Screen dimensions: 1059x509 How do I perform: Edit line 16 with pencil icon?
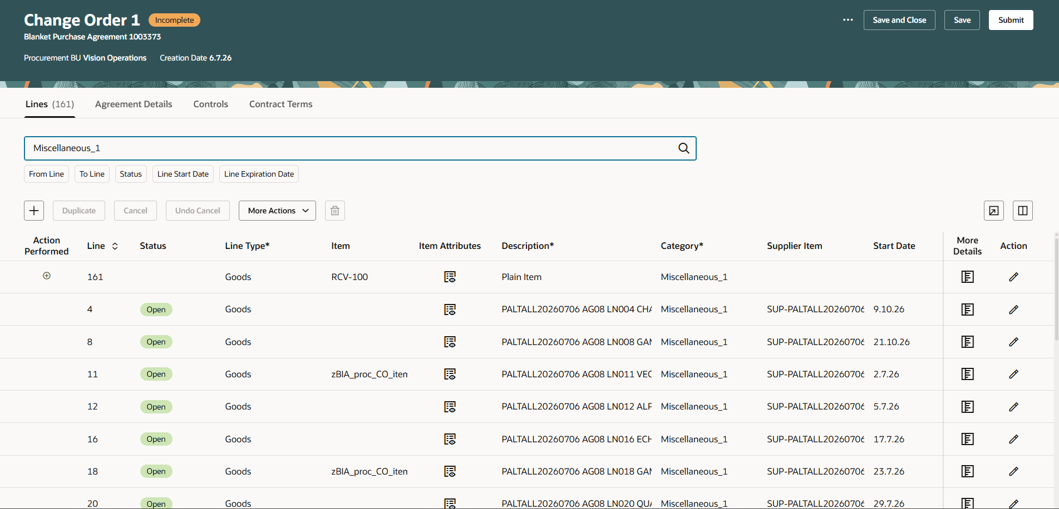[x=1013, y=439]
